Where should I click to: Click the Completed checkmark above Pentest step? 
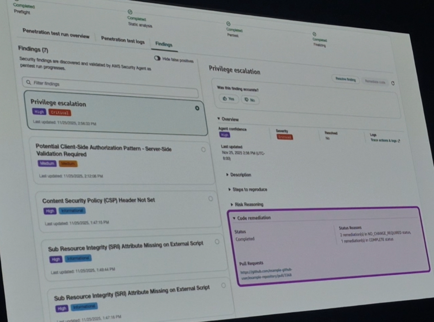[228, 24]
